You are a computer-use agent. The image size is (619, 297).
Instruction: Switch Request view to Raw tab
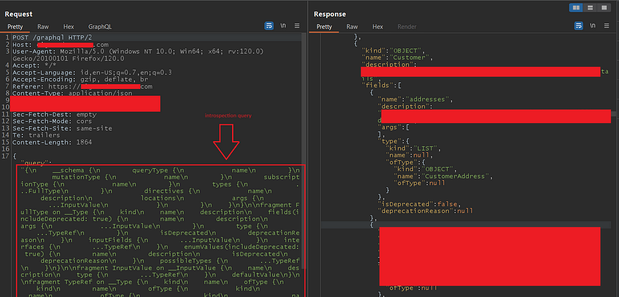pyautogui.click(x=43, y=27)
